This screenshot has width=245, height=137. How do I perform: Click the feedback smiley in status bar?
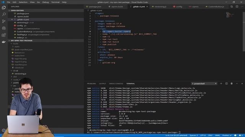click(x=235, y=135)
